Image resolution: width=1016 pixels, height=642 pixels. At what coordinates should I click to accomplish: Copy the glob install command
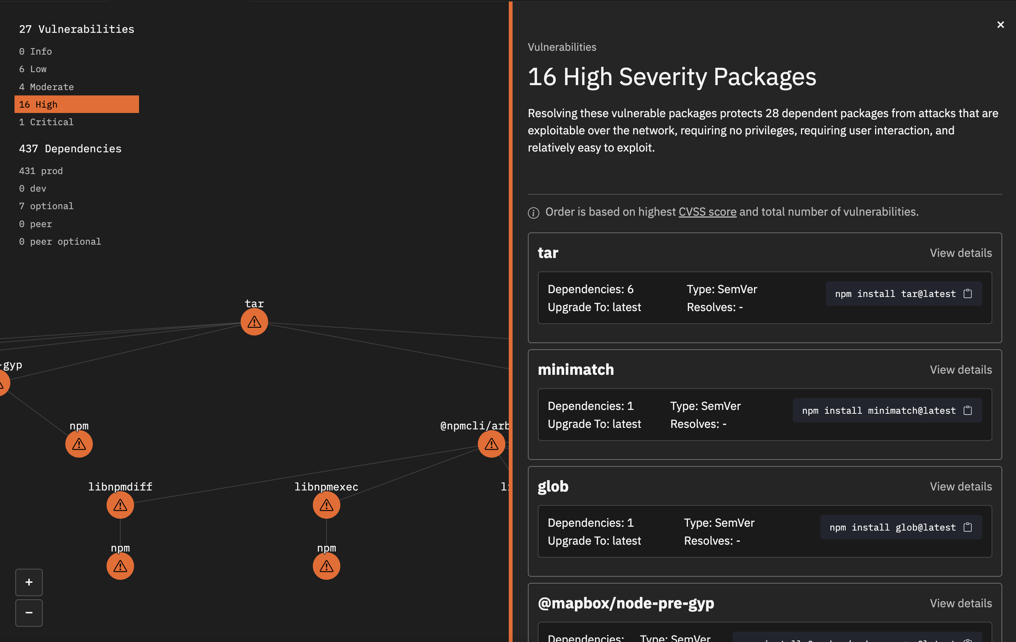pos(967,527)
